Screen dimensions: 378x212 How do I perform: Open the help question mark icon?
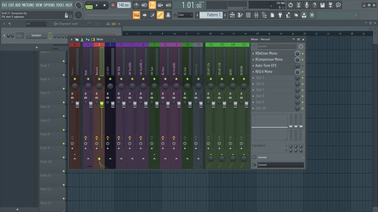pos(314,5)
